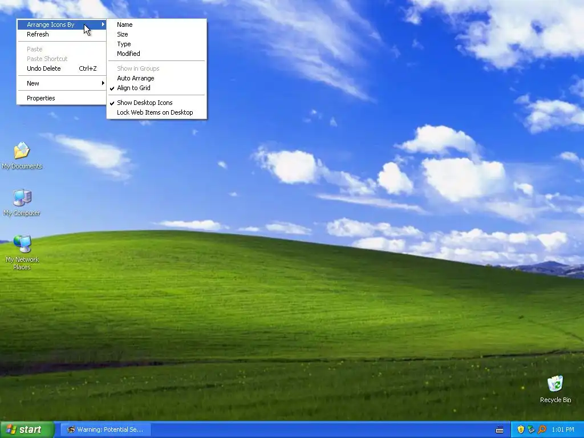Arrange icons by Size
The width and height of the screenshot is (584, 438).
click(x=156, y=34)
